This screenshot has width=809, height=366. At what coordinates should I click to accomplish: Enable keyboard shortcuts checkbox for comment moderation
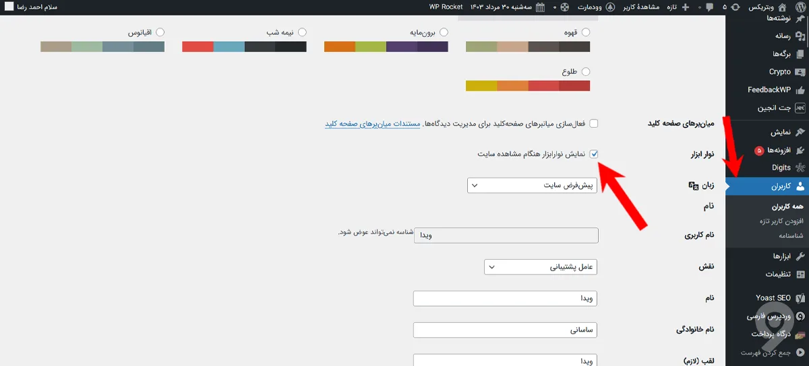coord(593,124)
